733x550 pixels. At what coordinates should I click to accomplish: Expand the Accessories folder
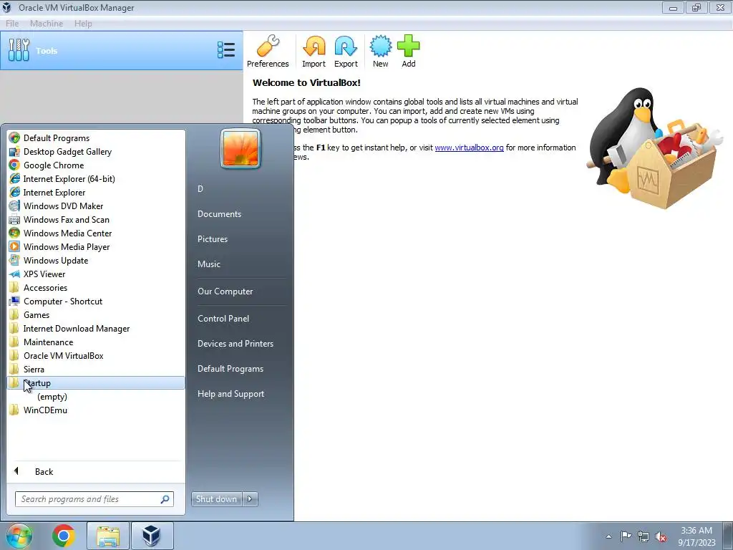[96, 288]
